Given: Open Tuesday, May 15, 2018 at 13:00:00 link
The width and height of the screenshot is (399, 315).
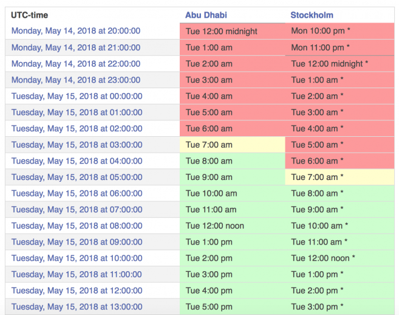Looking at the screenshot, I should [77, 306].
